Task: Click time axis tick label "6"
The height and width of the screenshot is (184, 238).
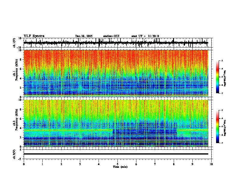Action: click(136, 164)
